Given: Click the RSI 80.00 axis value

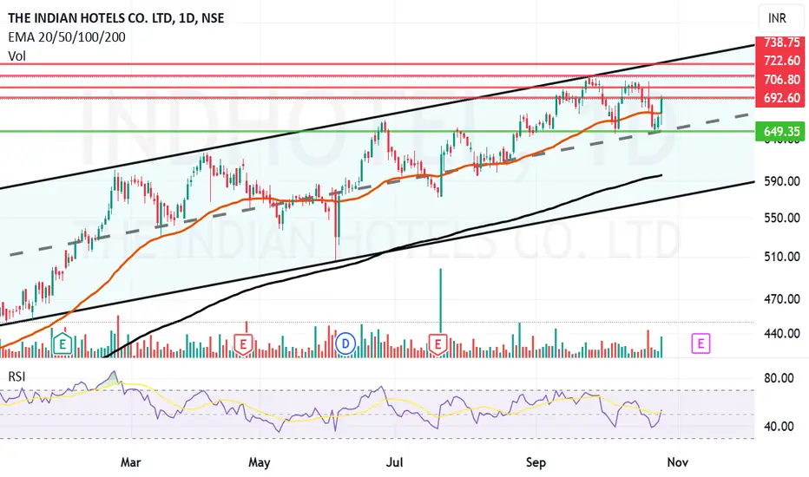Looking at the screenshot, I should tap(779, 378).
